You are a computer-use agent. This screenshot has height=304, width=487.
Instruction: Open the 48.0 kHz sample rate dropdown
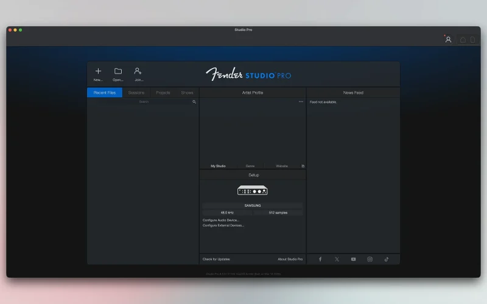[x=227, y=212]
